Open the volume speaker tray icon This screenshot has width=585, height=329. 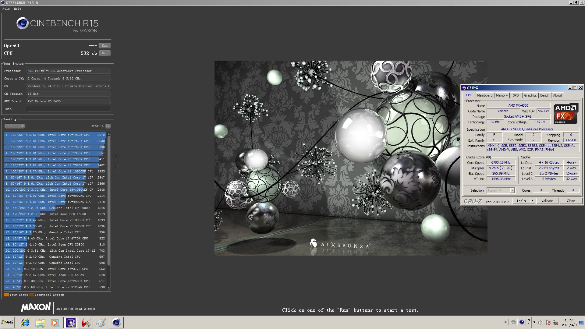point(541,323)
